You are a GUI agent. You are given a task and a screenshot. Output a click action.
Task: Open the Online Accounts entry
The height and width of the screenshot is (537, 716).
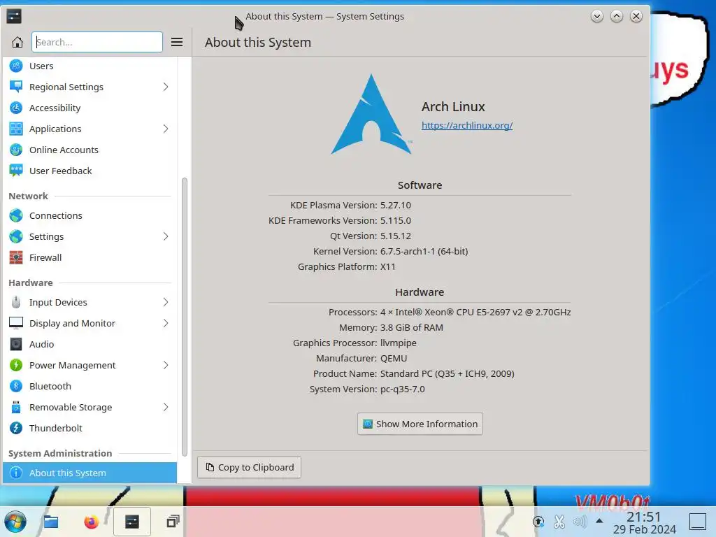coord(90,150)
